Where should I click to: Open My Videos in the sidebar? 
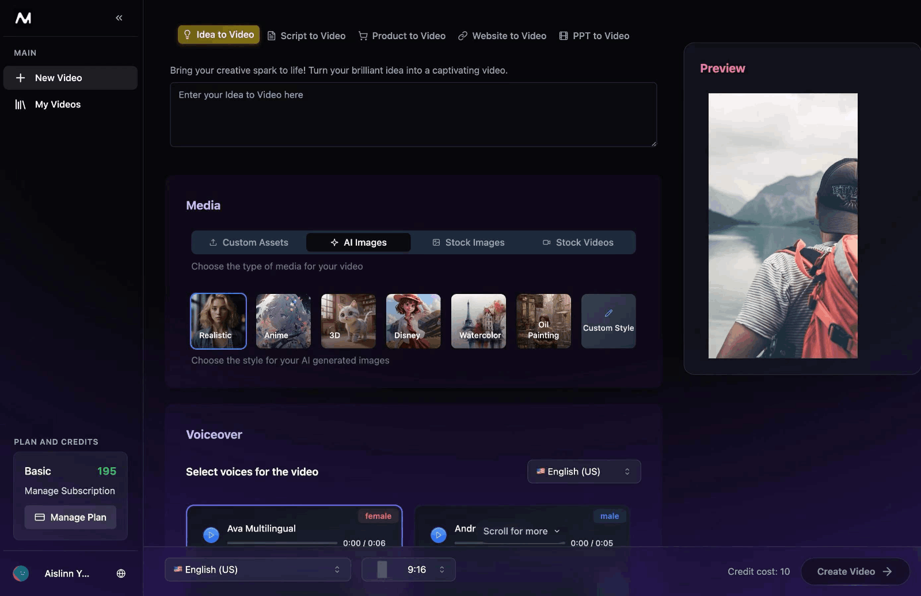[70, 104]
